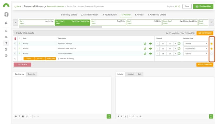Toggle the highlight star for Pokémon Cafe Tokyo
The image size is (217, 126).
click(211, 44)
